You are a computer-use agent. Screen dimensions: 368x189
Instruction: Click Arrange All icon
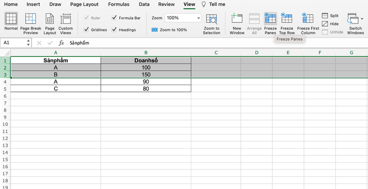[254, 18]
